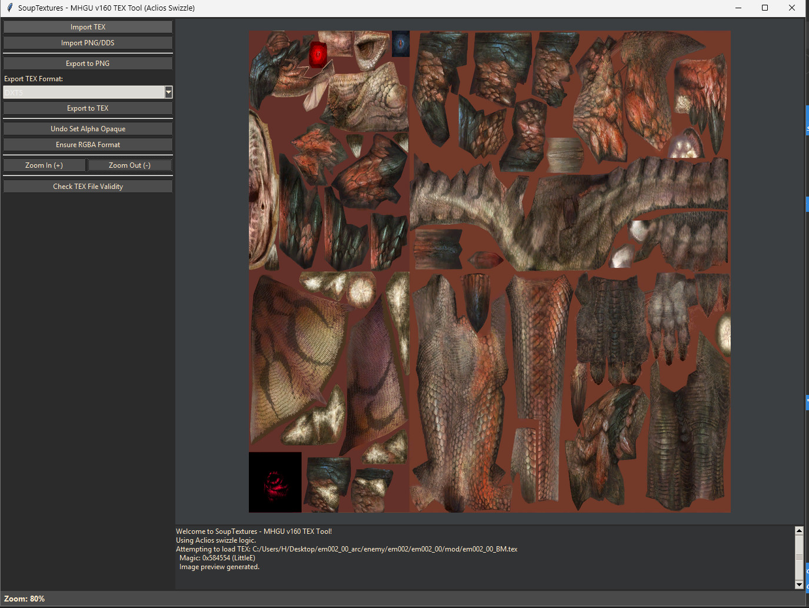809x608 pixels.
Task: Open the Export TEX Format combo box
Action: [x=82, y=92]
